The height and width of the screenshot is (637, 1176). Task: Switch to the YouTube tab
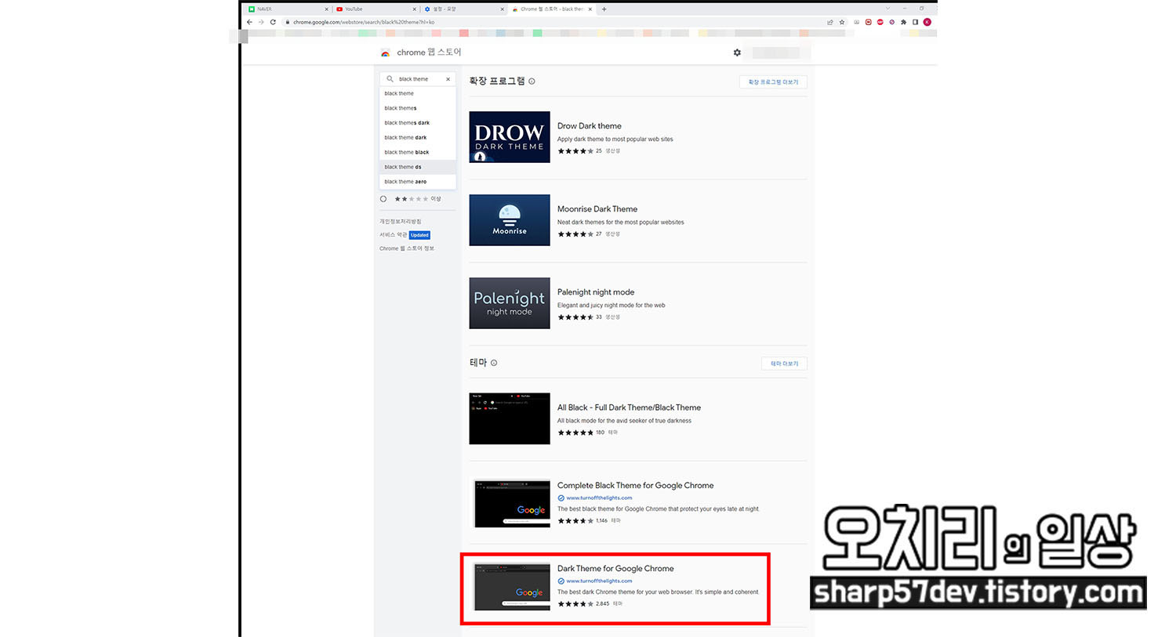pos(376,9)
